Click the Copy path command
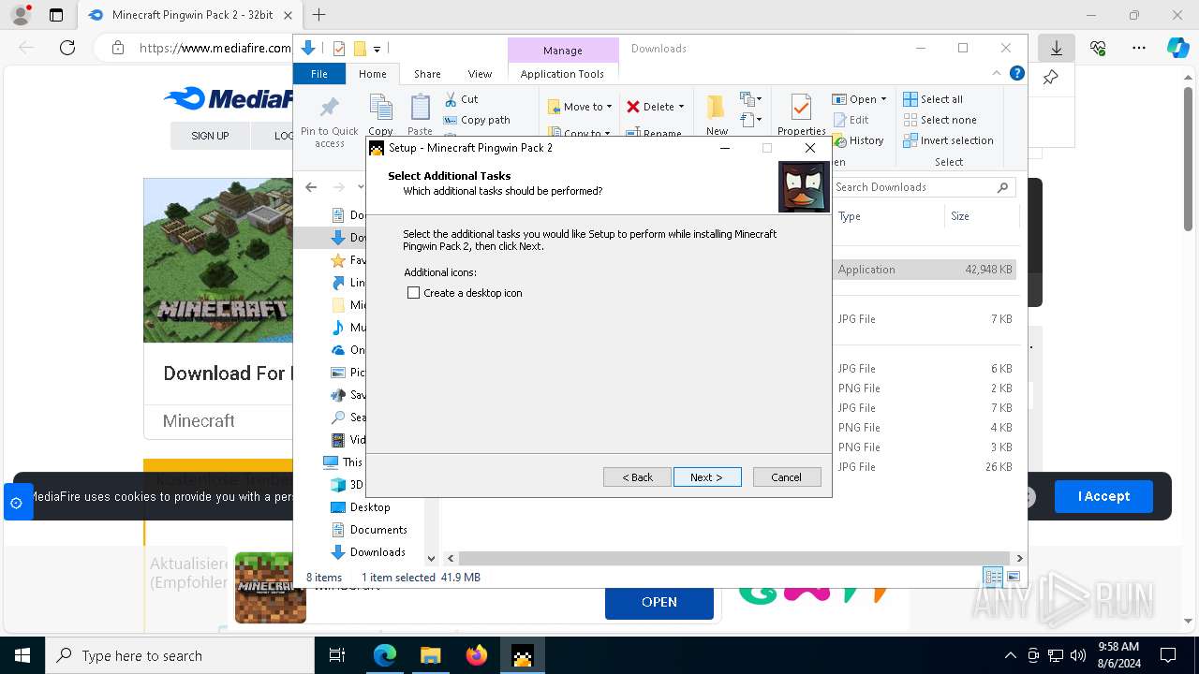The image size is (1199, 674). coord(477,120)
